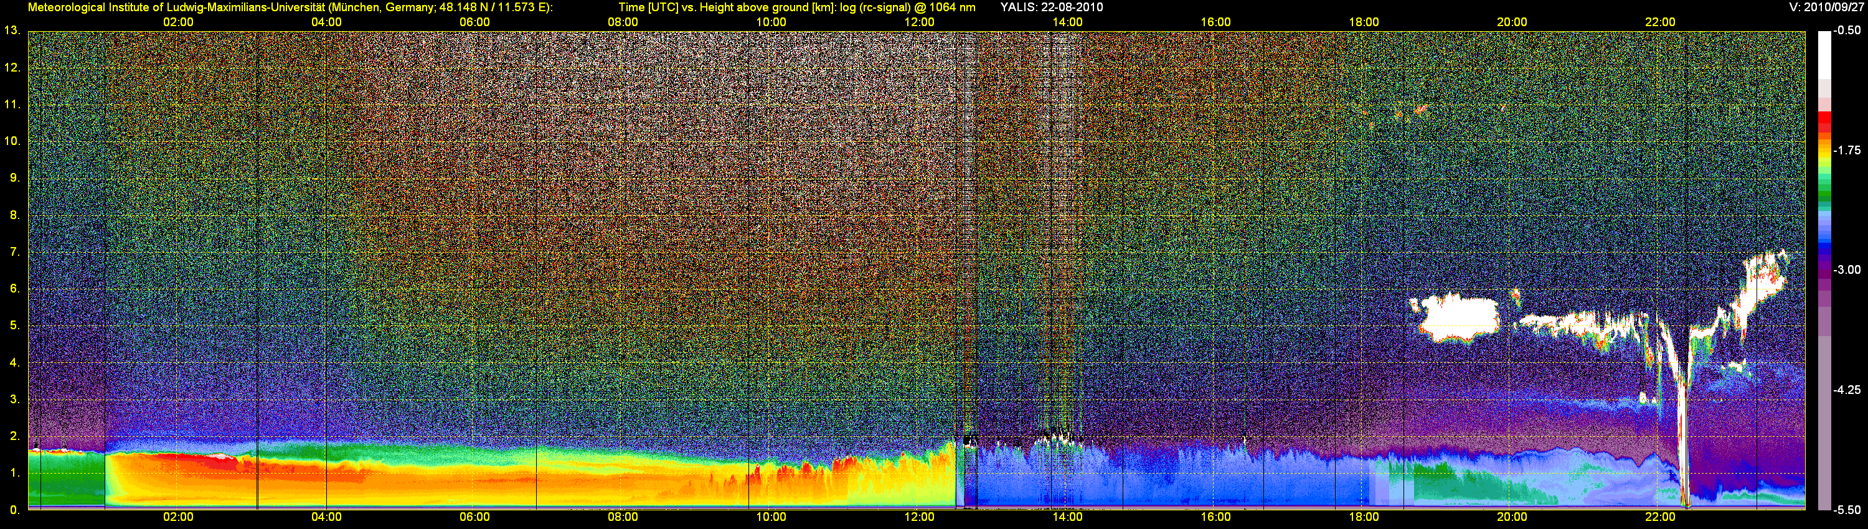This screenshot has height=529, width=1868.
Task: Select the 08:00 label on the bottom axis
Action: pos(622,517)
